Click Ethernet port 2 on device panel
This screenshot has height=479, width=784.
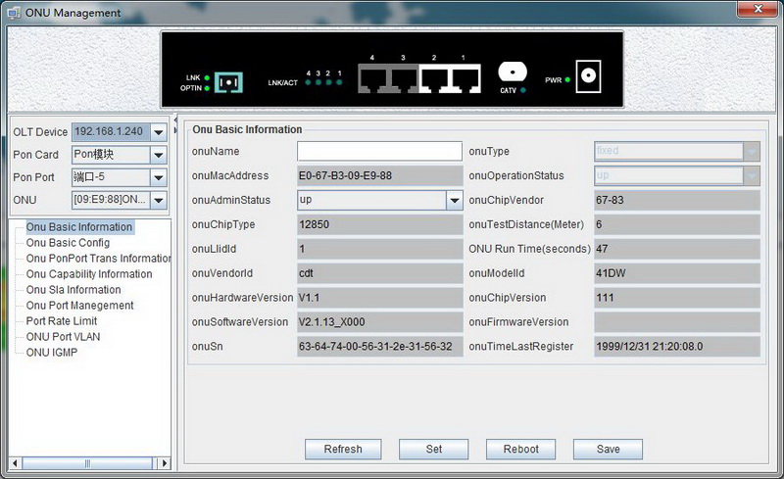click(x=434, y=78)
